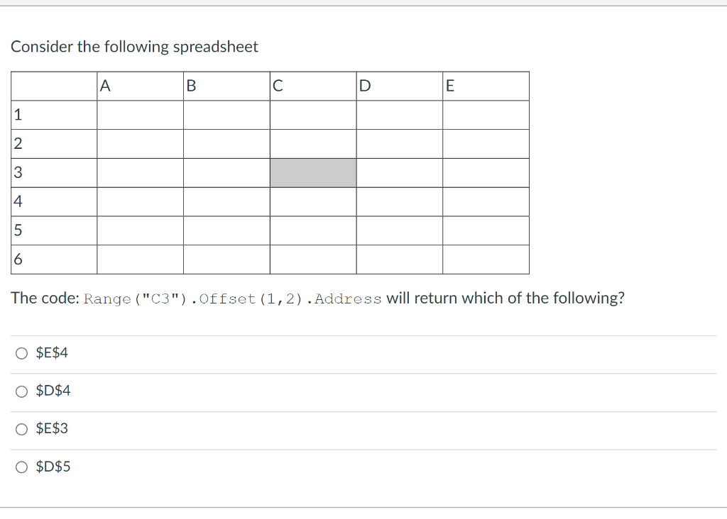Click column header E in the spreadsheet
The width and height of the screenshot is (727, 519).
click(486, 86)
